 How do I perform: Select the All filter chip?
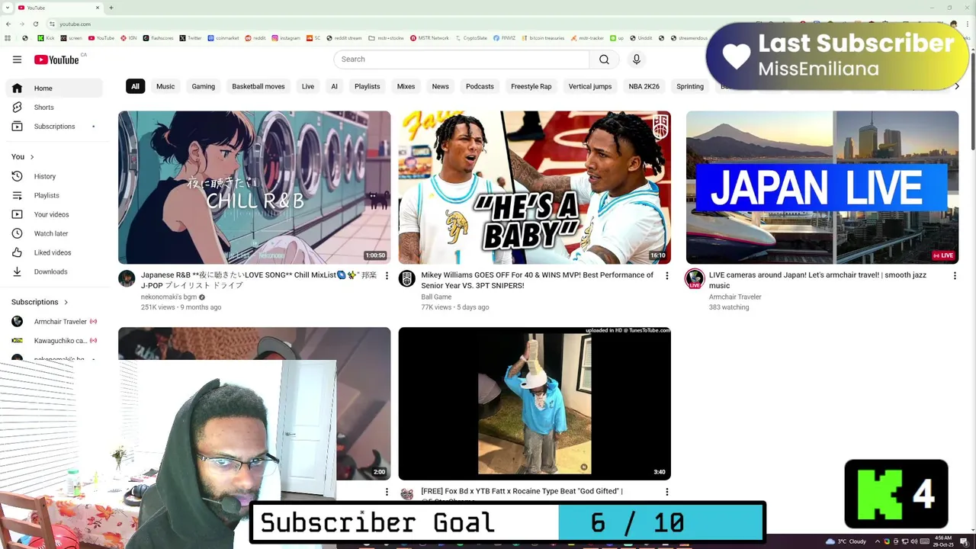(x=135, y=86)
